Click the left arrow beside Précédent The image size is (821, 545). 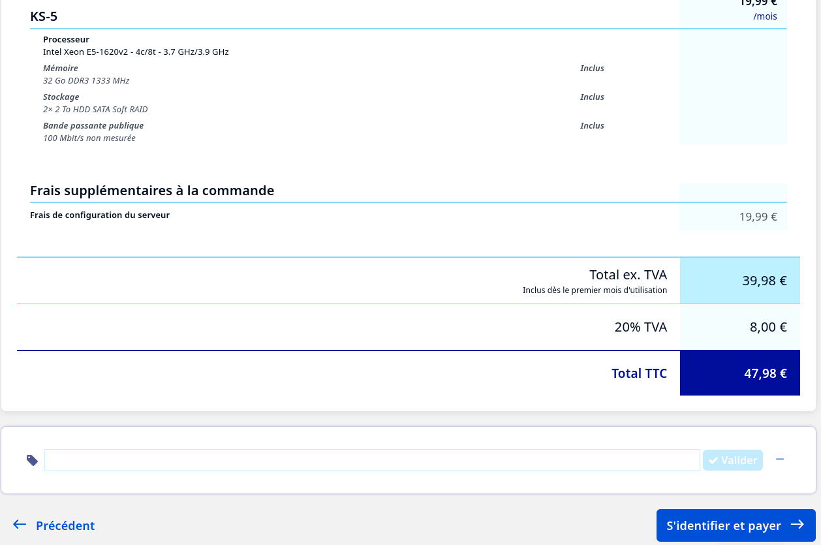(20, 525)
